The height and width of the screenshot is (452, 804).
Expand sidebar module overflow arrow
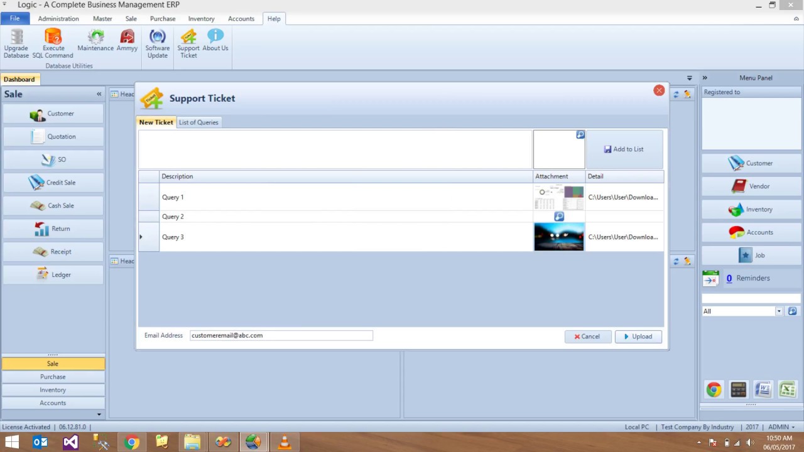coord(99,414)
